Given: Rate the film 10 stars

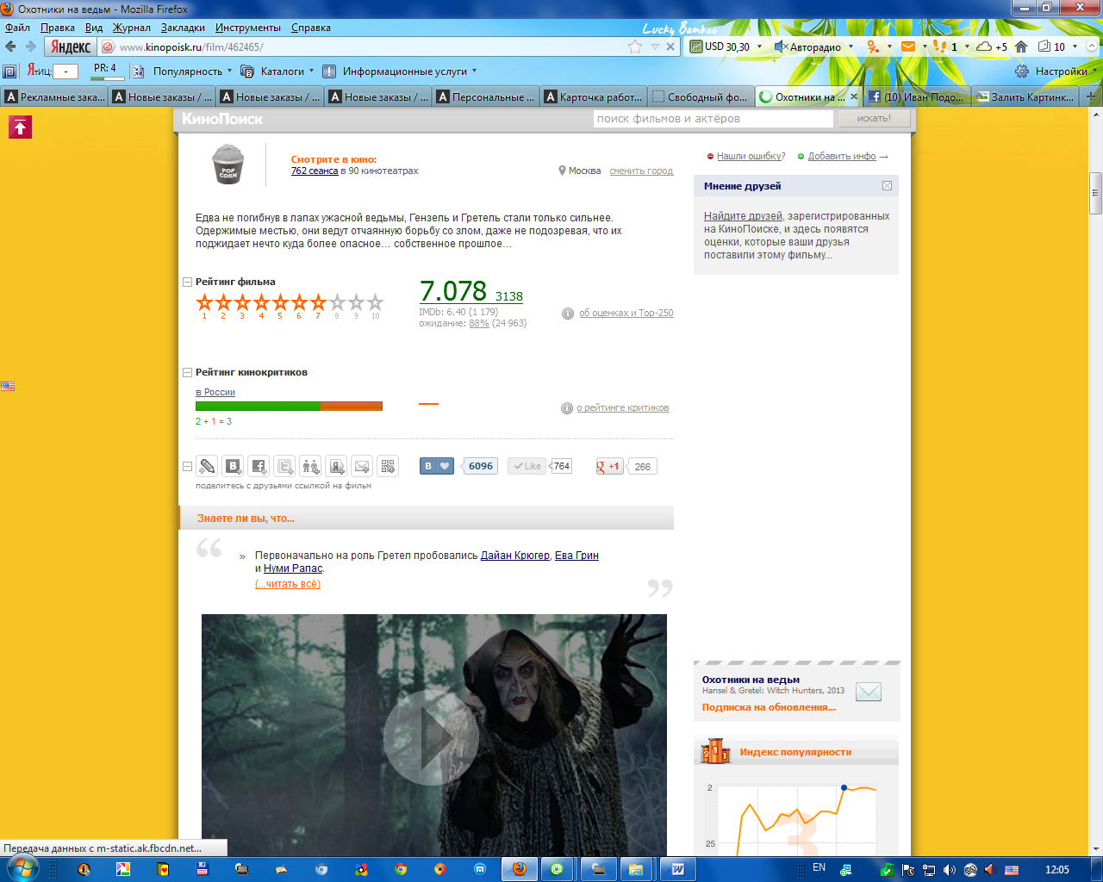Looking at the screenshot, I should click(375, 302).
